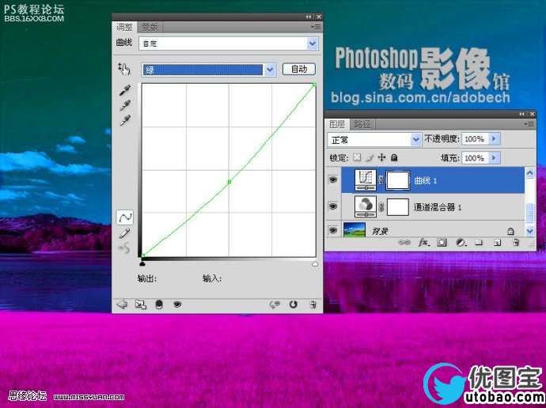Collapse the Adjustments panel with double-arrow icon
Viewport: 546px width, 408px height.
[x=309, y=17]
